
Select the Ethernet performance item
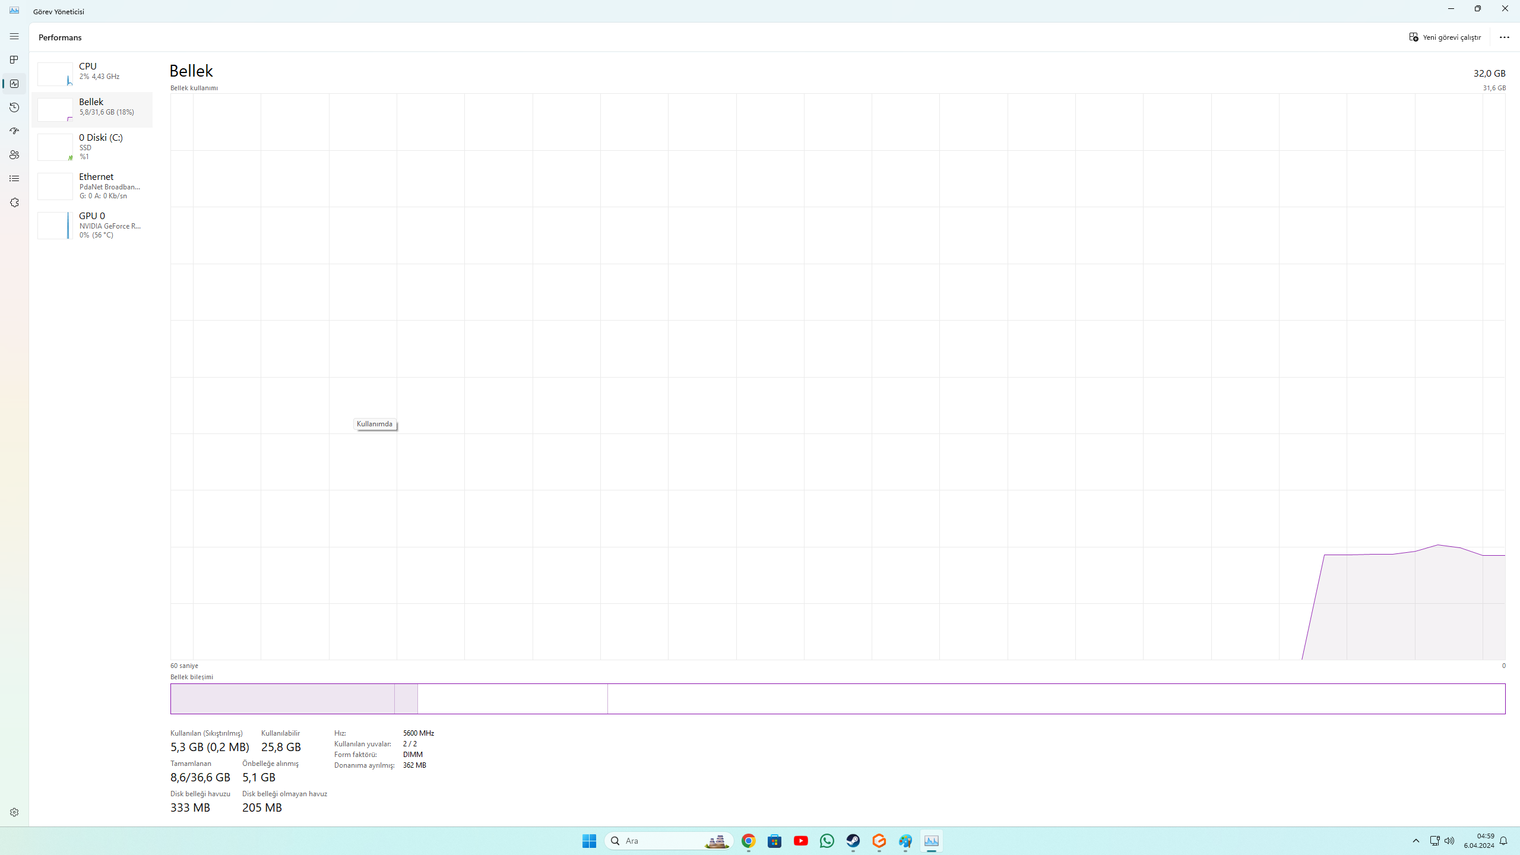(x=92, y=186)
